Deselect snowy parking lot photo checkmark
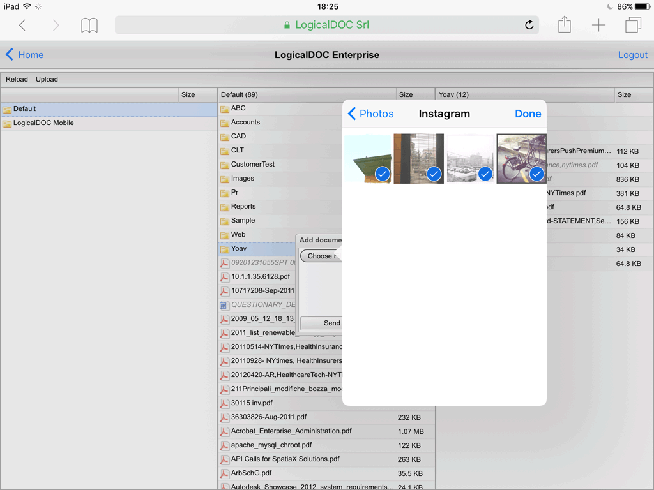This screenshot has height=490, width=654. (x=485, y=174)
